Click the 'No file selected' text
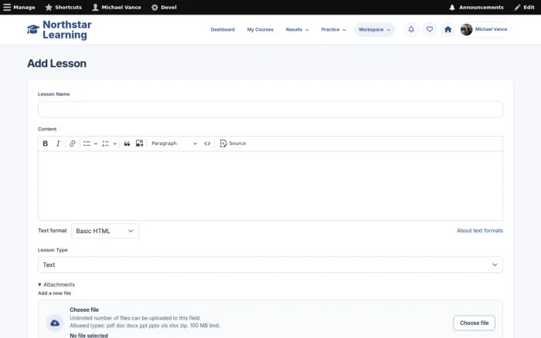The image size is (541, 338). (89, 335)
